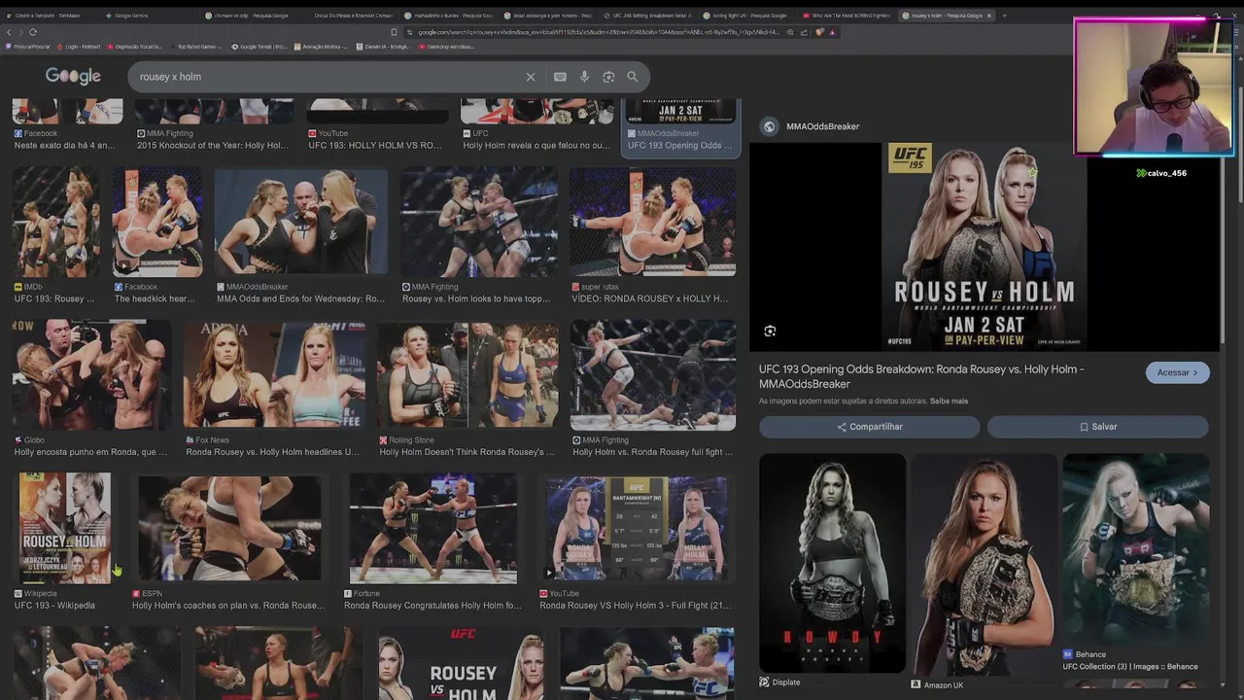The width and height of the screenshot is (1244, 700).
Task: Open the large Rousey vs Holm poster preview
Action: coord(984,247)
